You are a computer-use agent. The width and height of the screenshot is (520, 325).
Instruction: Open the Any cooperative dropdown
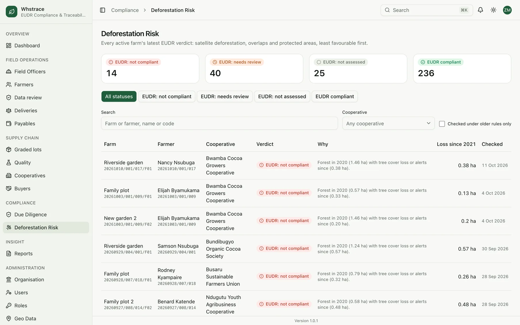coord(388,123)
